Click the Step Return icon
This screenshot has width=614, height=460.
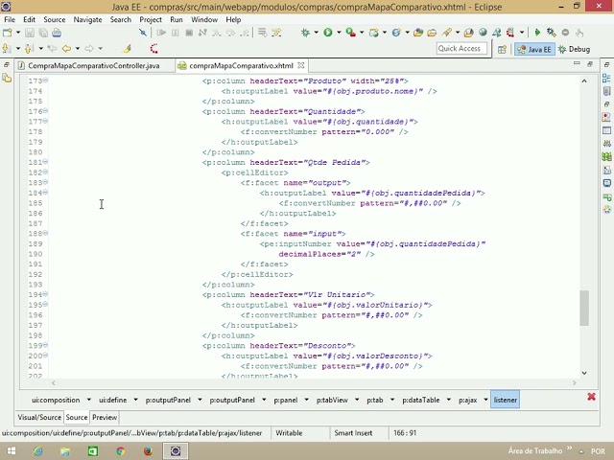[245, 33]
